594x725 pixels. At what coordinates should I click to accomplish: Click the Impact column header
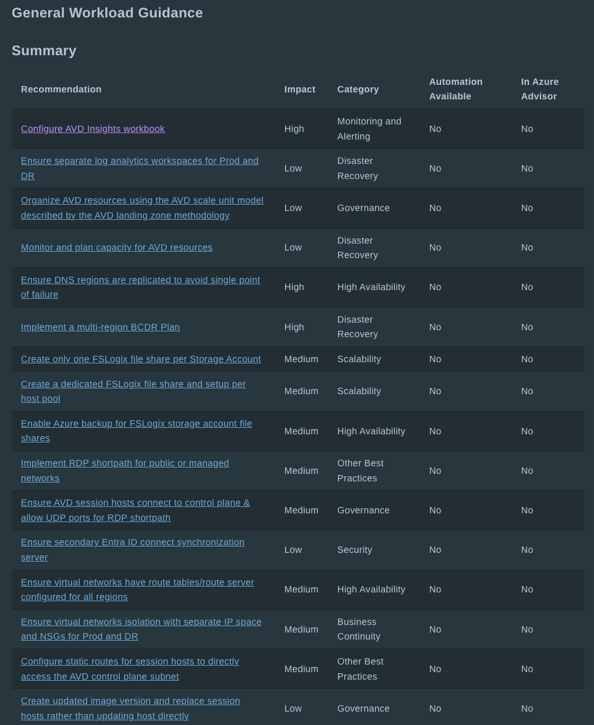[300, 90]
